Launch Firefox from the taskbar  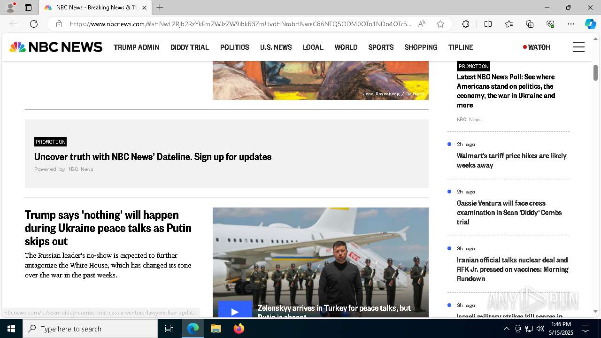pyautogui.click(x=239, y=329)
